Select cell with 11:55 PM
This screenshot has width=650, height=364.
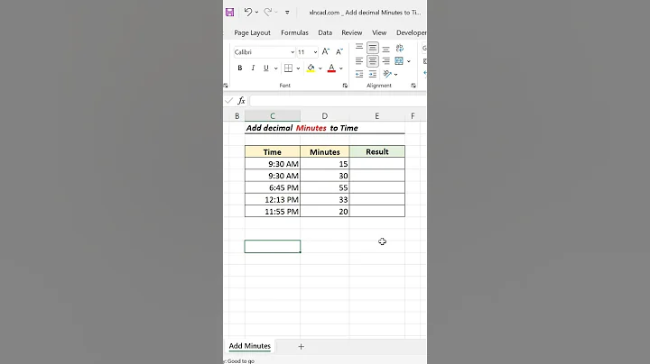point(273,212)
